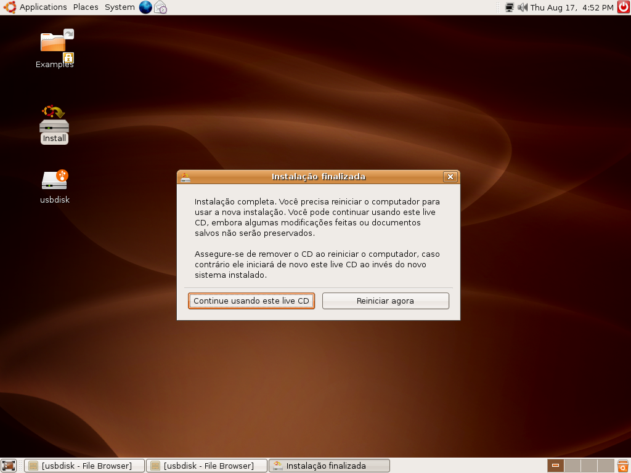Switch to first usbdisk File Browser taskbar entry
The width and height of the screenshot is (631, 473).
click(84, 466)
